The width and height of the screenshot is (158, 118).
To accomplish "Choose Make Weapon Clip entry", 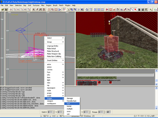I will pos(55,54).
